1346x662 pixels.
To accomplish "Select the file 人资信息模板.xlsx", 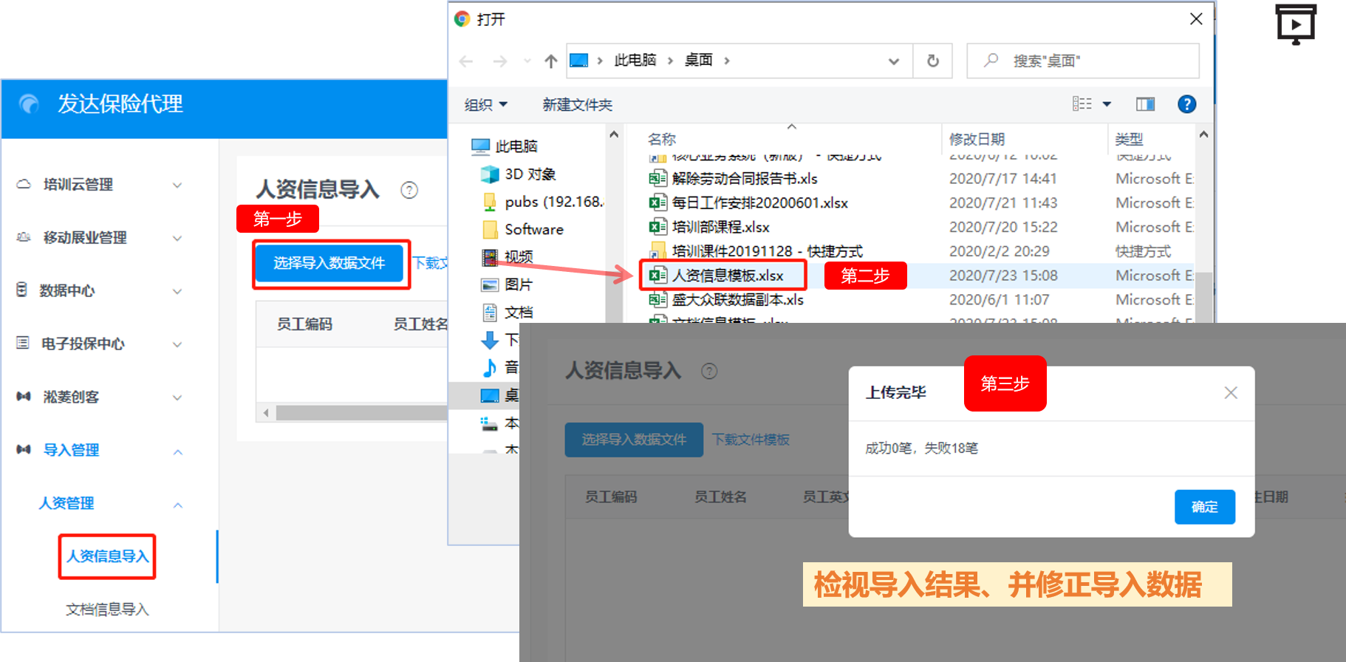I will (x=727, y=276).
